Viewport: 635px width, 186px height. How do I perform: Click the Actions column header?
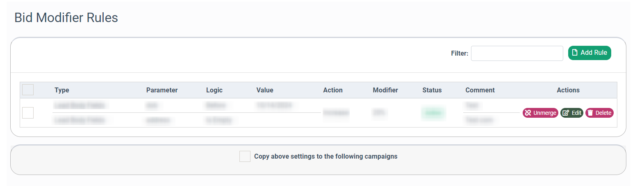[x=568, y=90]
